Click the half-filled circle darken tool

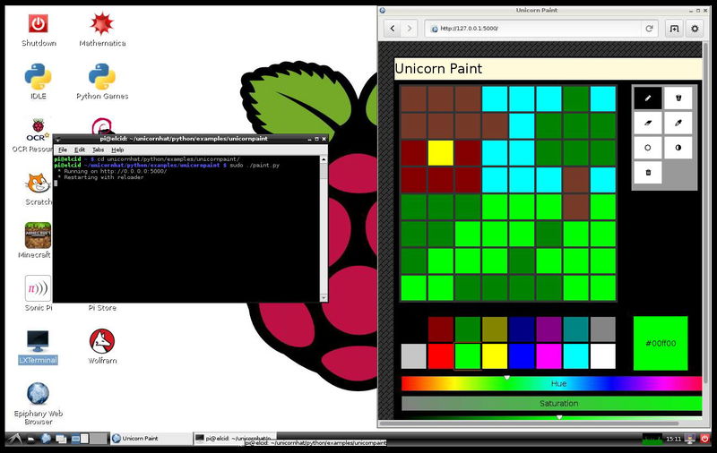tap(678, 148)
